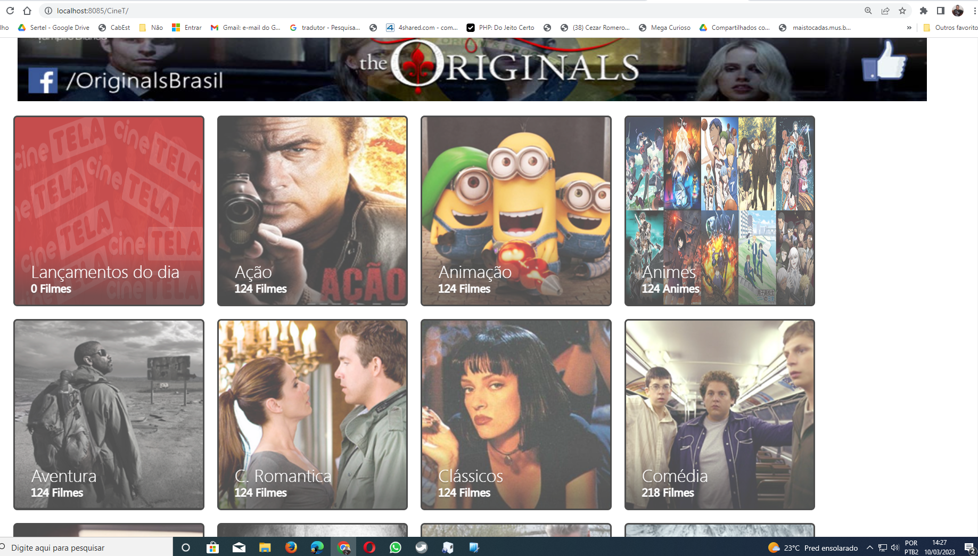
Task: Open the clock showing 14:27 10/03/2023
Action: [x=940, y=547]
